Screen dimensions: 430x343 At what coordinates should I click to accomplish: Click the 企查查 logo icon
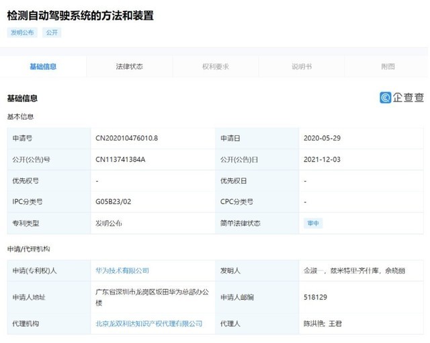tap(385, 98)
